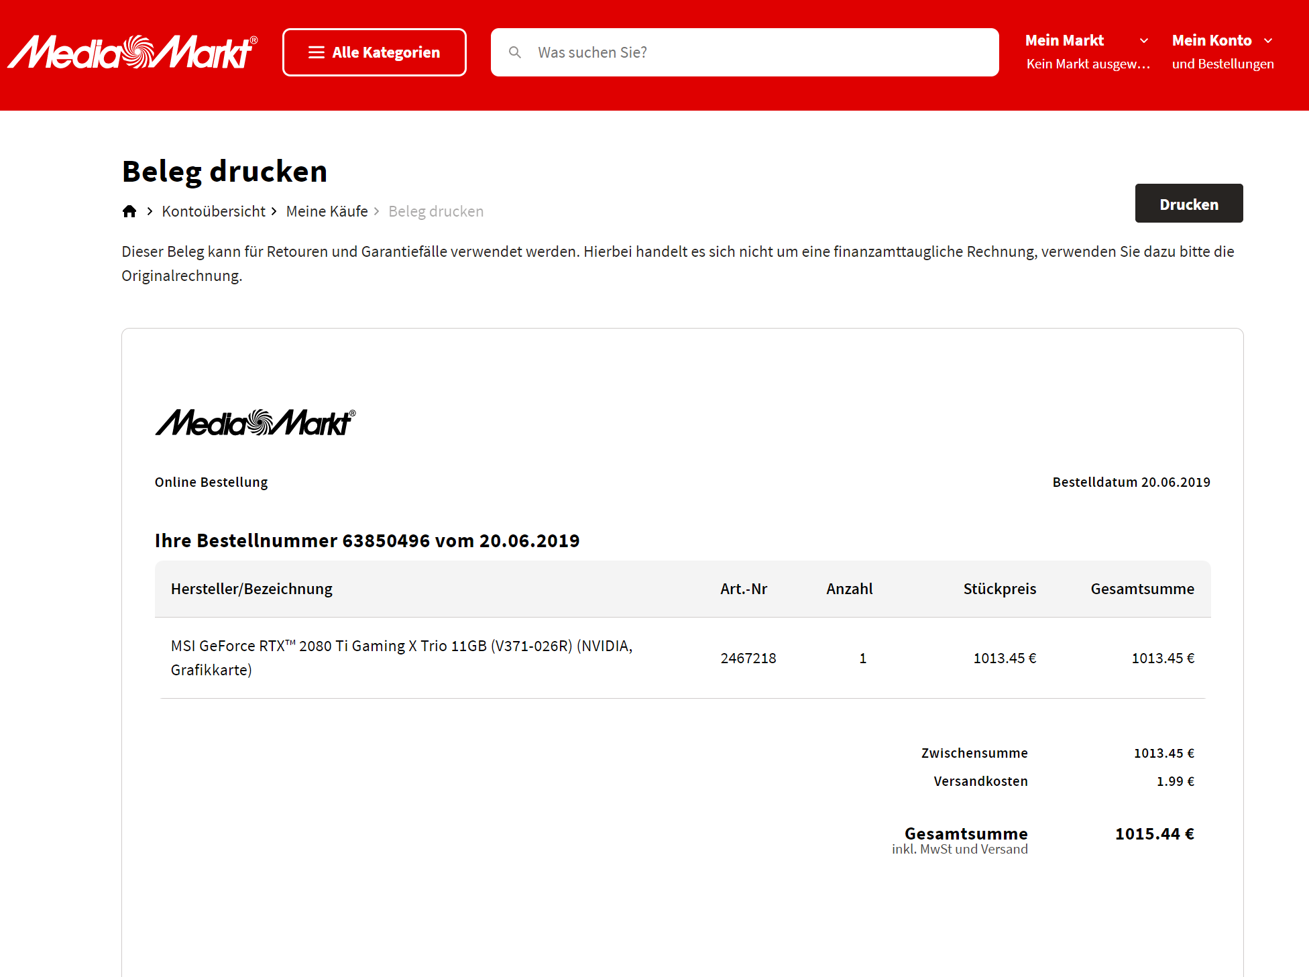Open the Alle Kategorien menu
The height and width of the screenshot is (977, 1309).
(386, 52)
